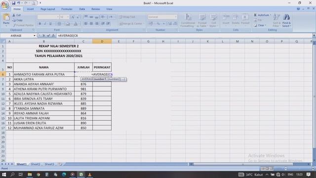Click the Clear eraser button
The width and height of the screenshot is (316, 178).
[x=260, y=25]
